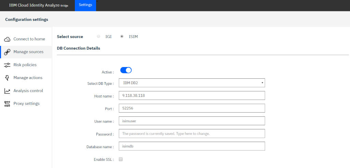Go to Connect to home section

click(x=26, y=39)
